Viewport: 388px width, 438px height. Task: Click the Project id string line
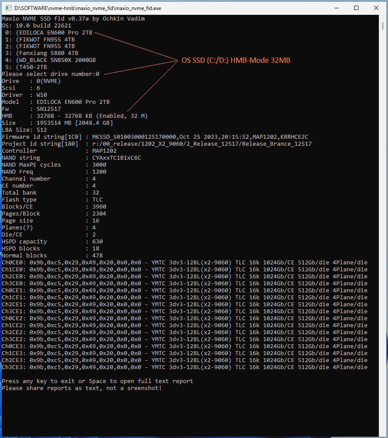pyautogui.click(x=157, y=144)
